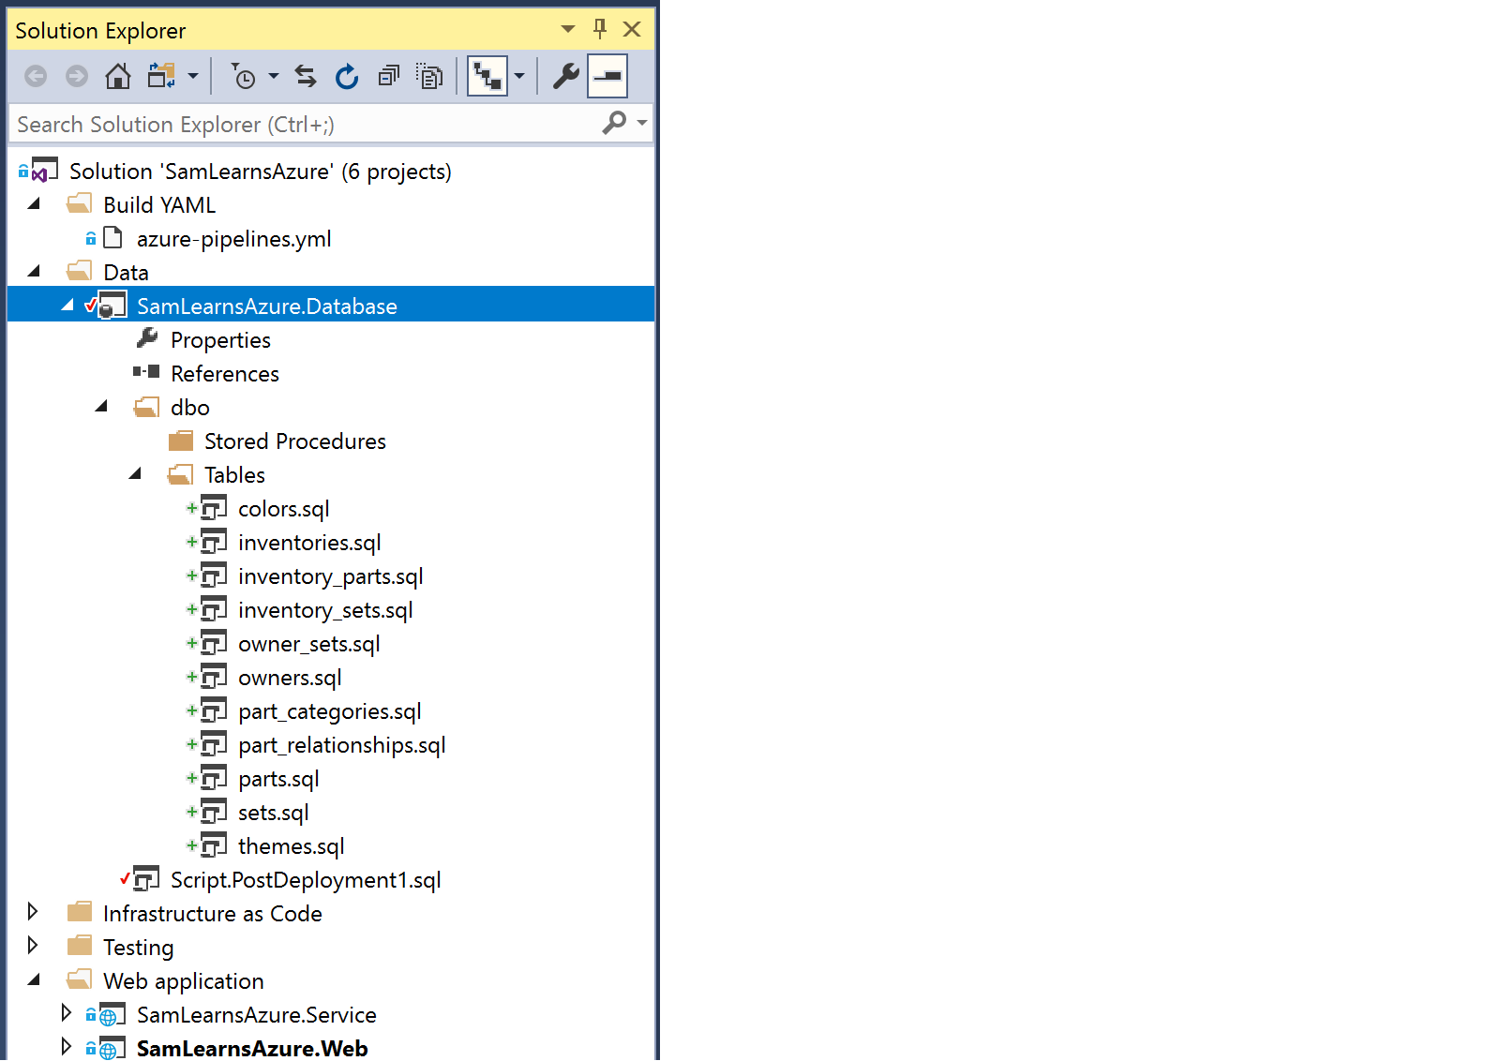Collapse the Tables folder arrow
The height and width of the screenshot is (1061, 1500).
click(136, 474)
